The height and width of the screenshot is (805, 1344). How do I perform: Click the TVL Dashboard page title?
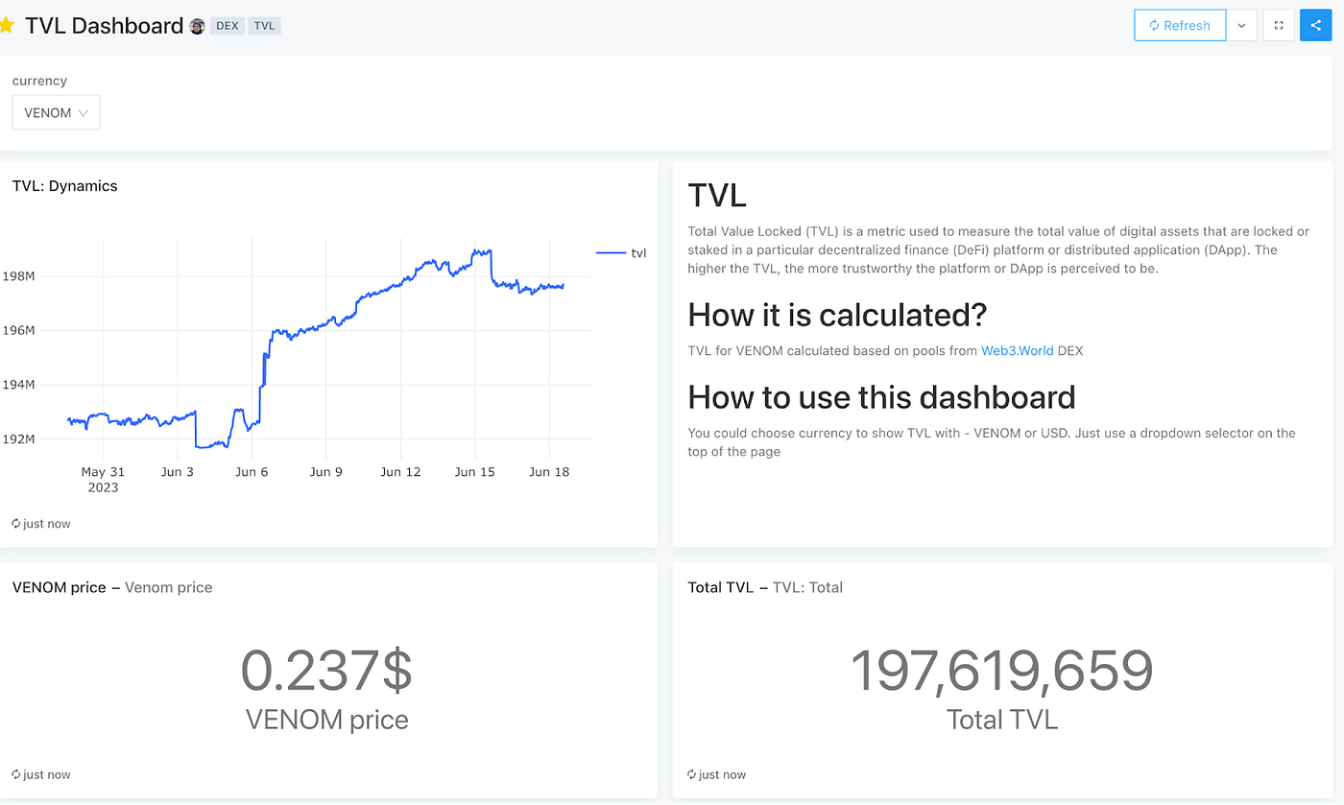tap(104, 26)
